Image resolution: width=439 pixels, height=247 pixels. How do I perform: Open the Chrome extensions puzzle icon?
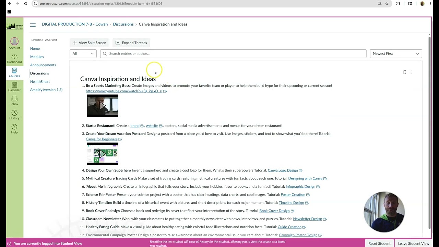pos(398,4)
